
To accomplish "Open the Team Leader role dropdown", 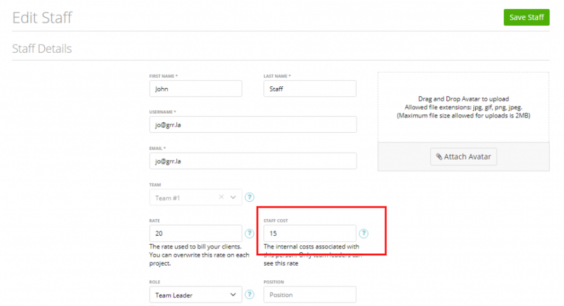I will (196, 295).
